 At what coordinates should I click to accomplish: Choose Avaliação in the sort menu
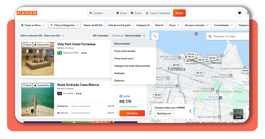[x=120, y=73]
